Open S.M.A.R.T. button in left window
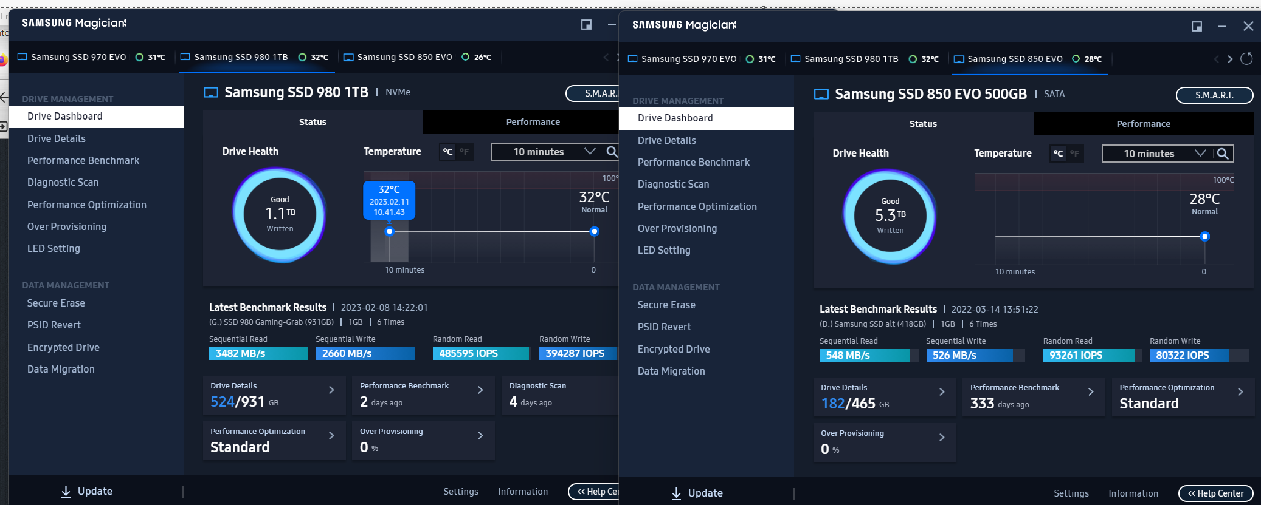This screenshot has width=1261, height=505. click(x=593, y=93)
